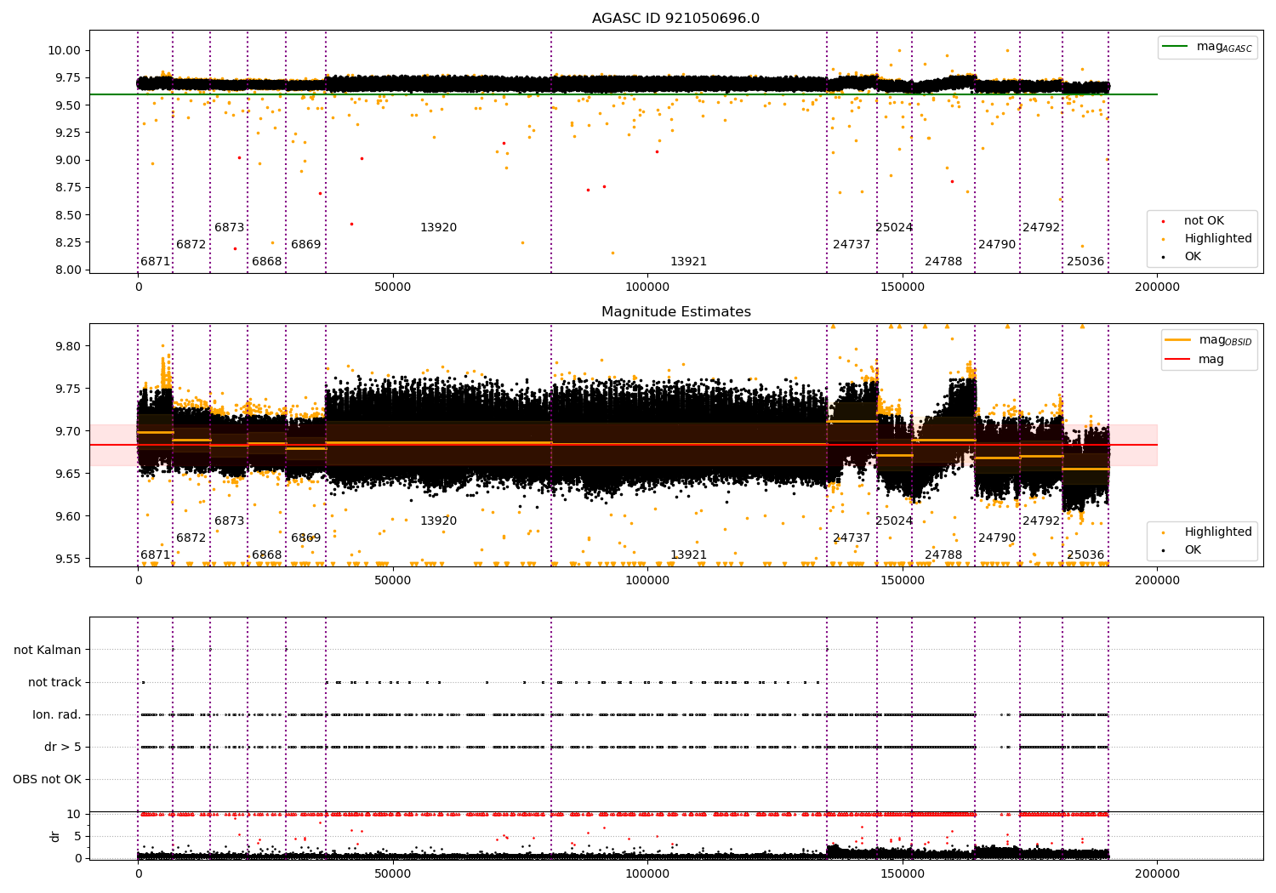
Task: Click the 150000 x-tick under bottom plot
Action: pyautogui.click(x=902, y=873)
